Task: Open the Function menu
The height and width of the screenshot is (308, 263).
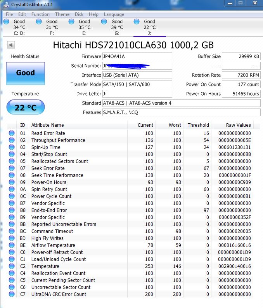Action: 40,14
